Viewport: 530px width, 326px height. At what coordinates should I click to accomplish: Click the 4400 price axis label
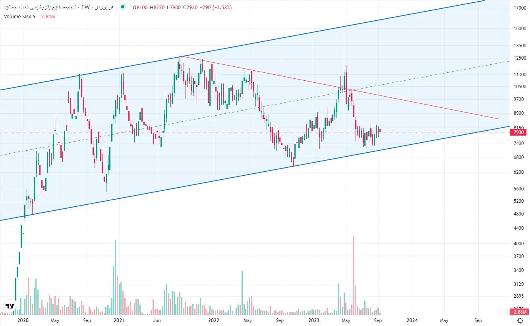(x=520, y=228)
